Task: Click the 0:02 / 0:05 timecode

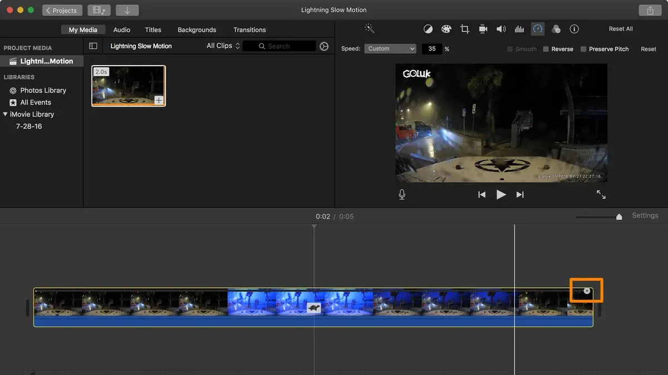Action: [x=335, y=216]
